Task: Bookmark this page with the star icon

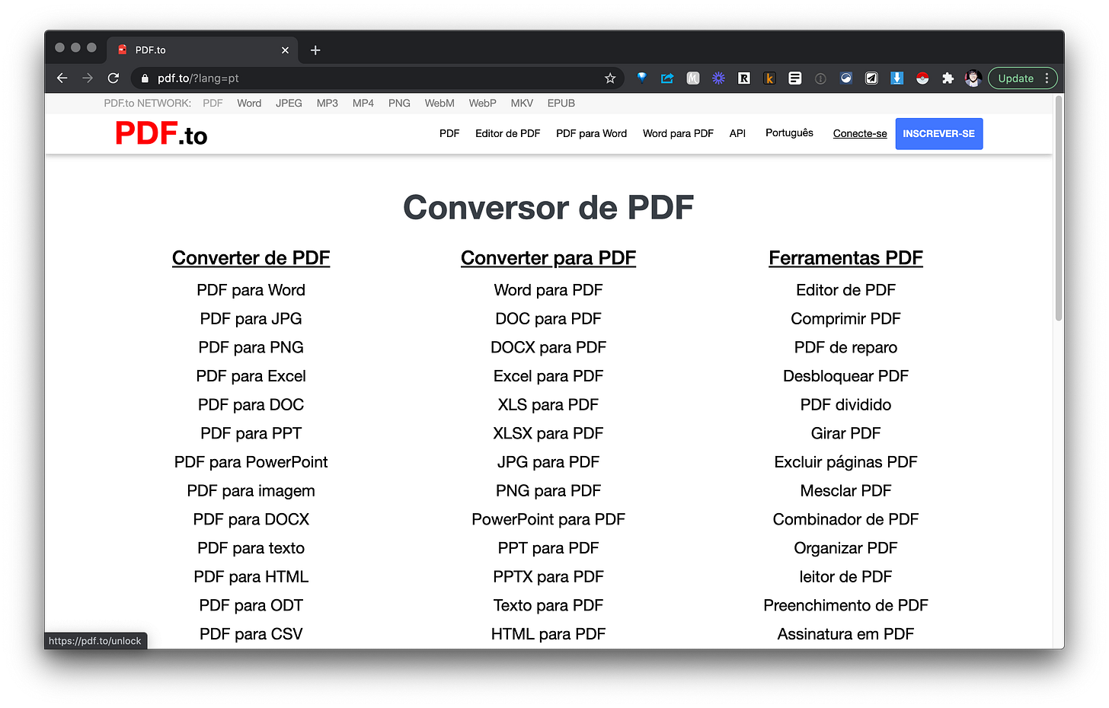Action: point(610,78)
